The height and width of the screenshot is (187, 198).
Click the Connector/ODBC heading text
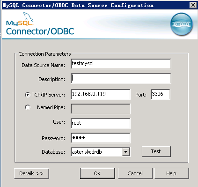tap(40, 31)
